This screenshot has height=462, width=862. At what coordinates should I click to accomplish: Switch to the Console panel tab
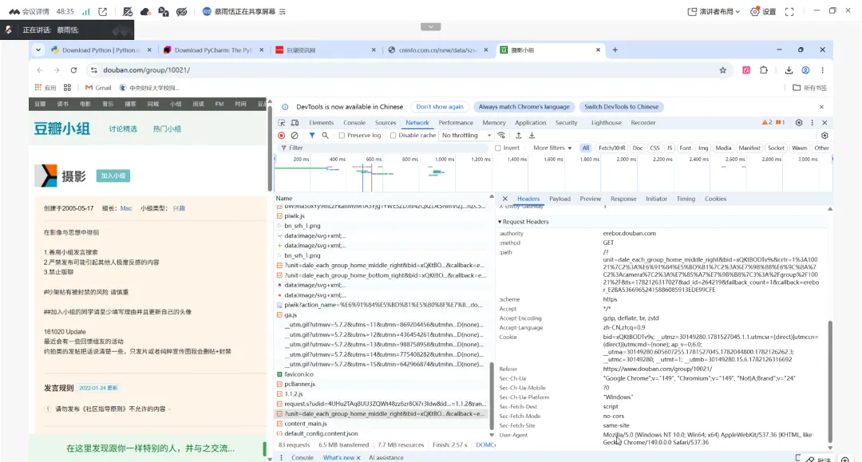pos(354,123)
